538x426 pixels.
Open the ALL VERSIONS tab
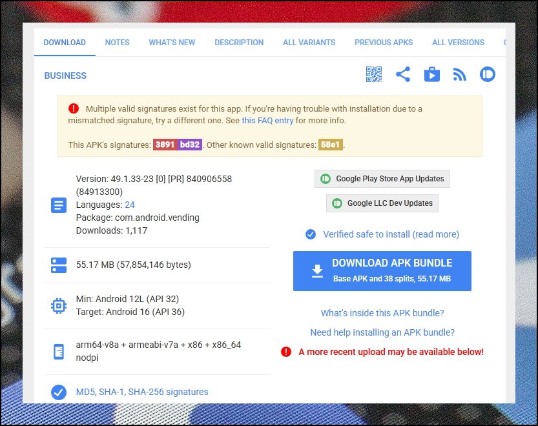(458, 42)
